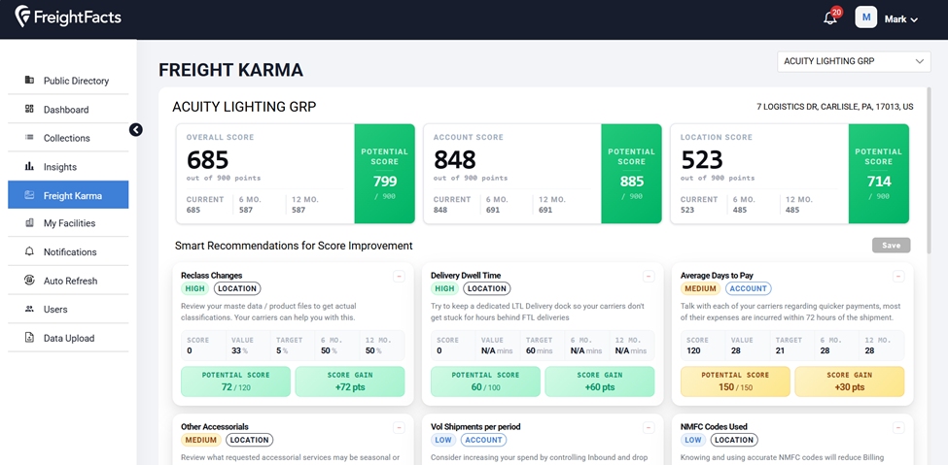Open Collections menu item

68,138
